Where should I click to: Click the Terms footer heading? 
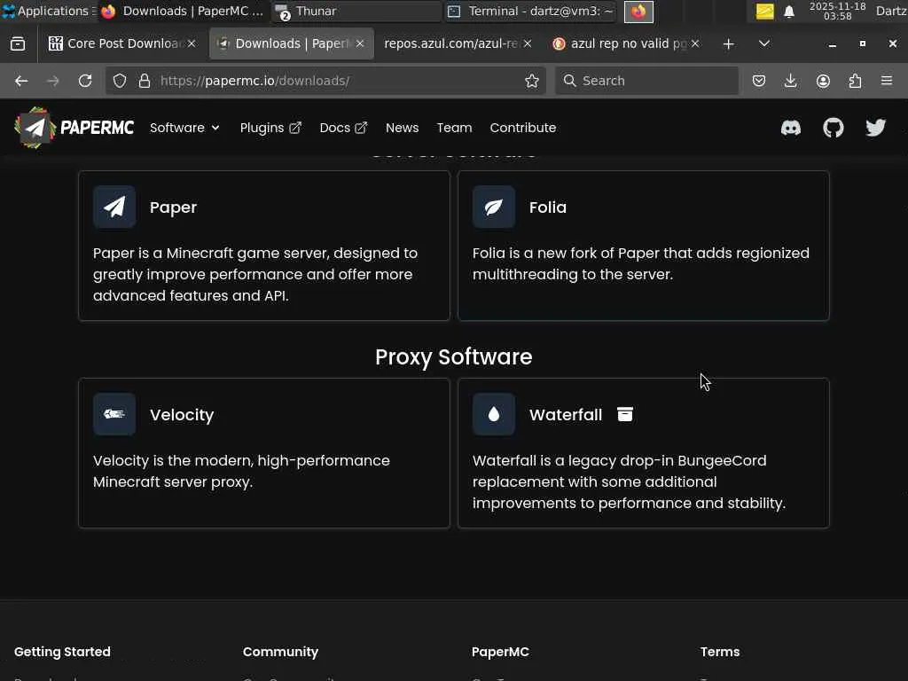click(x=720, y=652)
